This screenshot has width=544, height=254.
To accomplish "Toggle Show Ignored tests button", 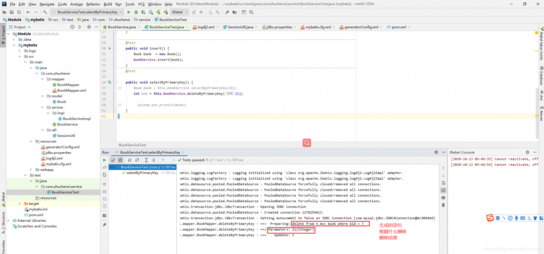I will [120, 160].
